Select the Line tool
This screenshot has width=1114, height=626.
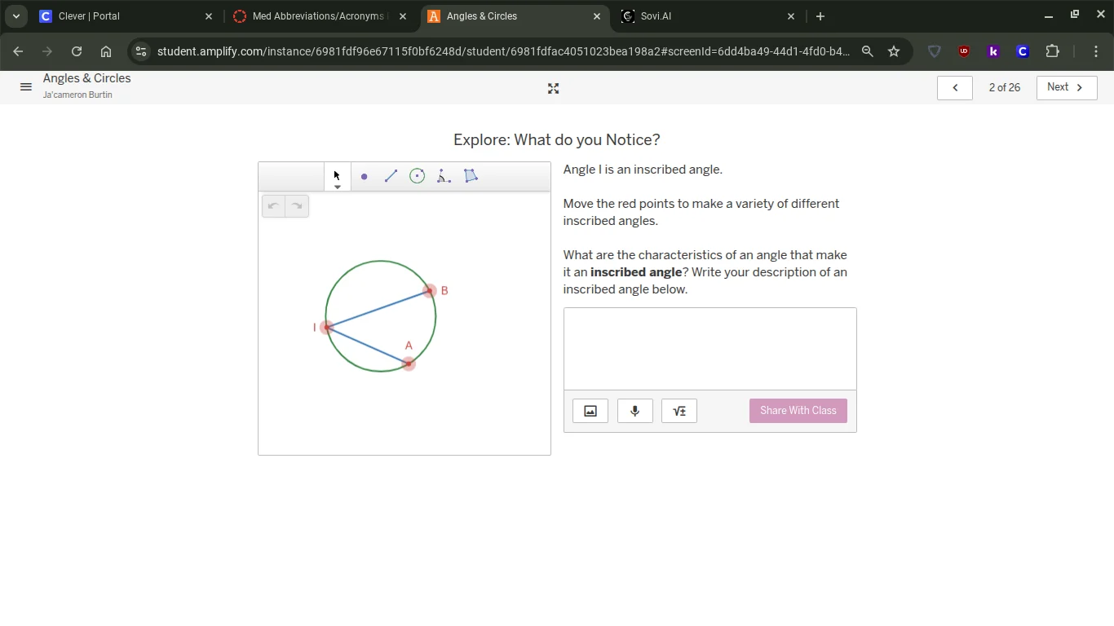click(391, 176)
